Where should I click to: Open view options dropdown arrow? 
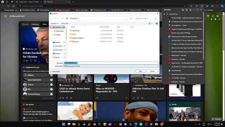[x=152, y=24]
